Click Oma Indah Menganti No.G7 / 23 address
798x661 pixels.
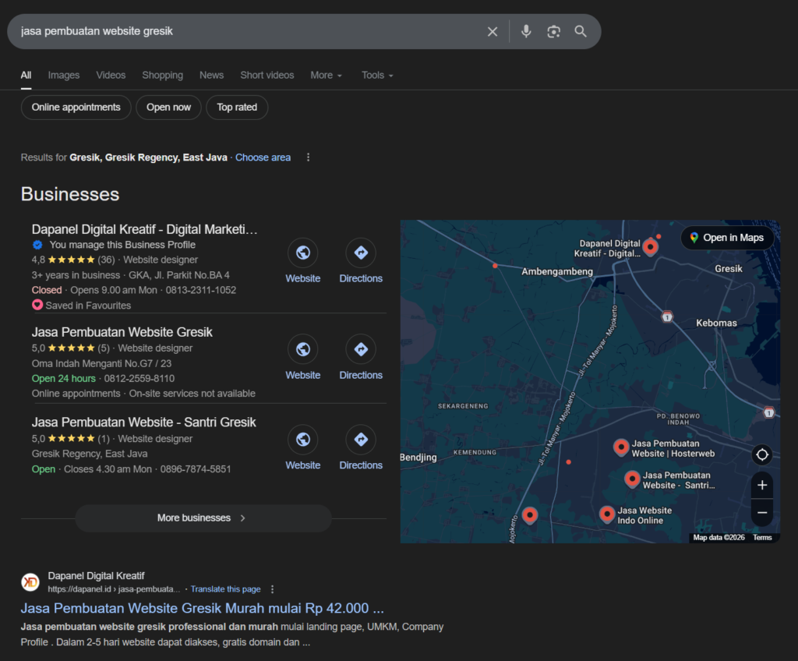point(101,363)
